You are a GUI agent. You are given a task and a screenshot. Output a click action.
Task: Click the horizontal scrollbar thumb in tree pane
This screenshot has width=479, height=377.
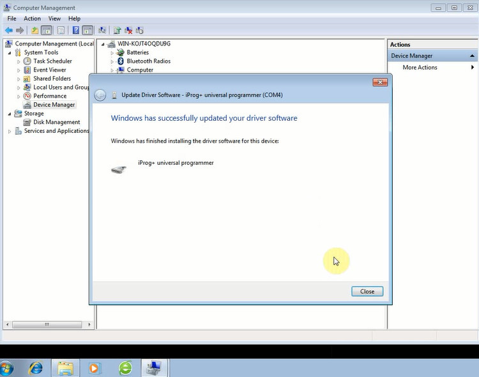47,325
